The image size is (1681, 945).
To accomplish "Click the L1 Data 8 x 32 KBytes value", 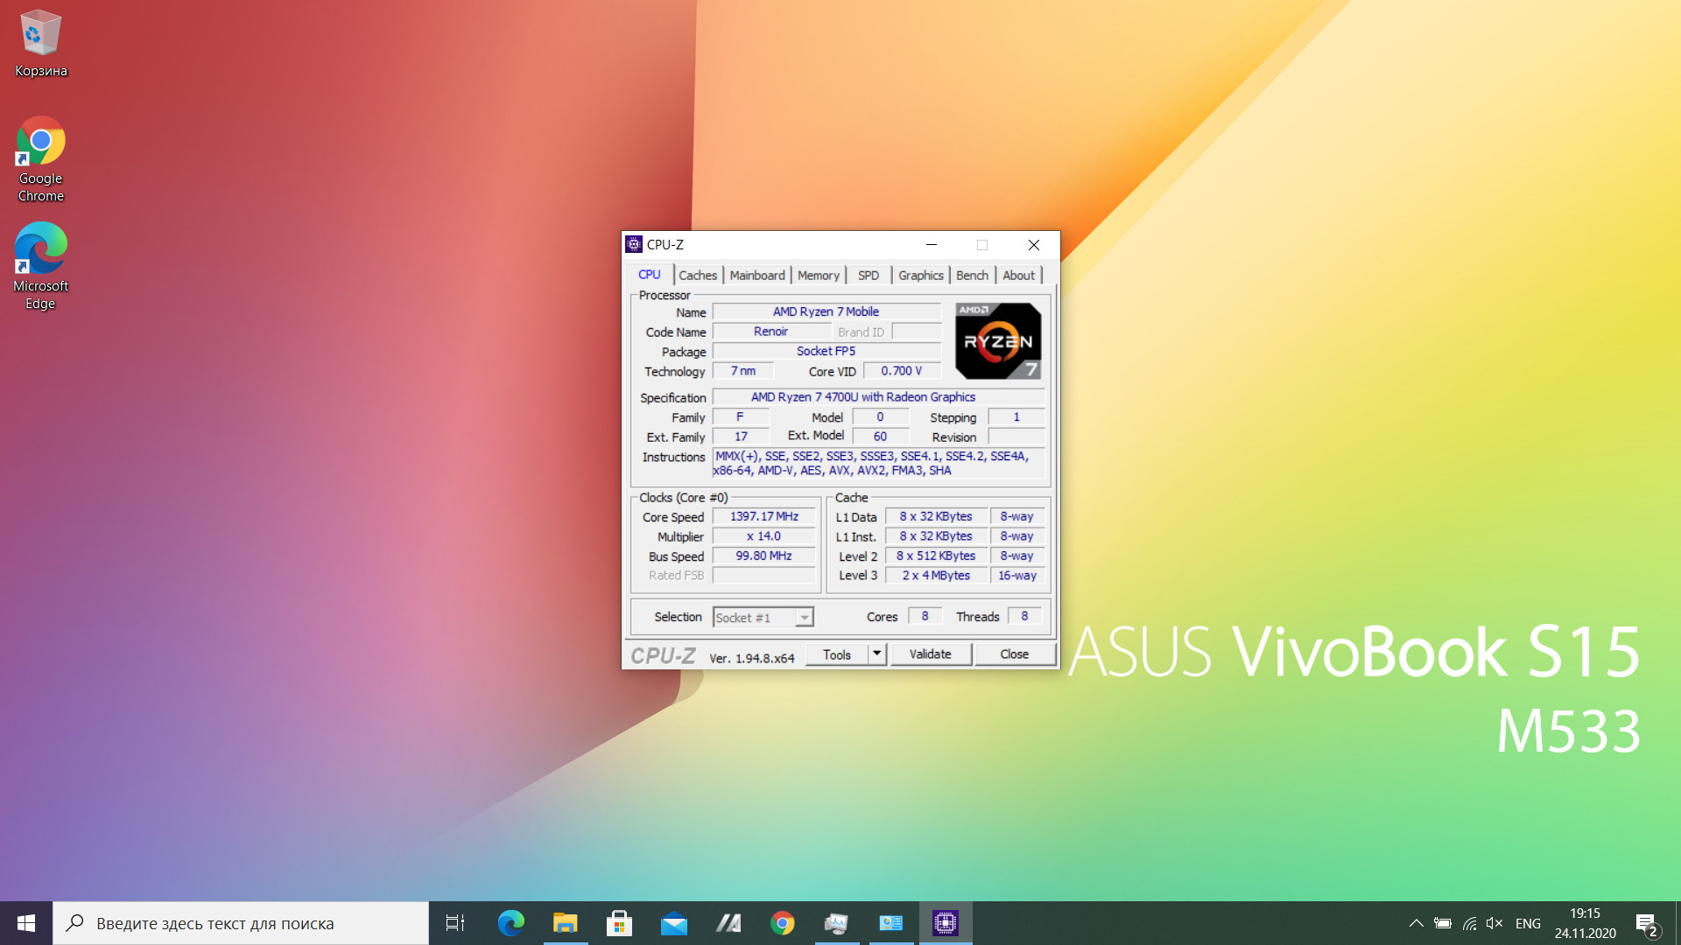I will coord(936,517).
